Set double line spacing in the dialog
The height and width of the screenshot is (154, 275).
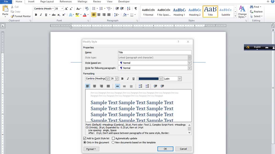pos(131,86)
